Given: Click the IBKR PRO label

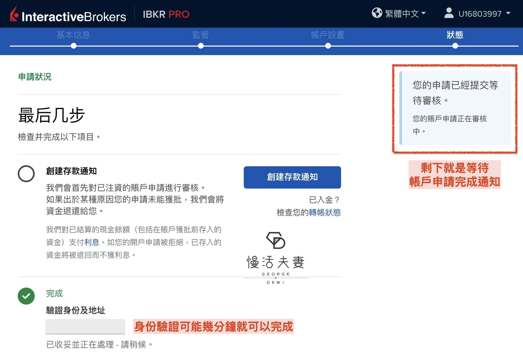Looking at the screenshot, I should pyautogui.click(x=166, y=14).
